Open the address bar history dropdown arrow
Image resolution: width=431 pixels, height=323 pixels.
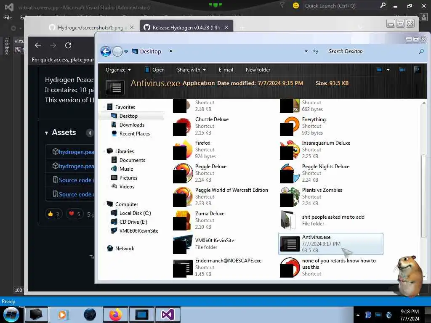coord(306,51)
